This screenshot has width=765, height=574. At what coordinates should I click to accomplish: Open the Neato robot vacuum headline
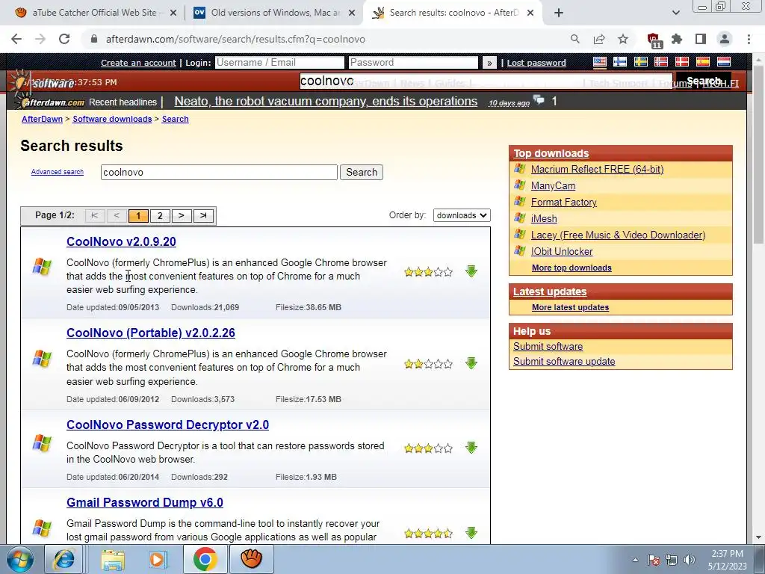pos(326,101)
